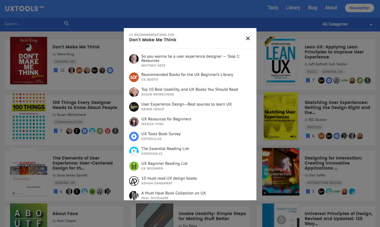Click Susan Weinschenk avatar in modal
This screenshot has width=380, height=227.
tap(134, 92)
